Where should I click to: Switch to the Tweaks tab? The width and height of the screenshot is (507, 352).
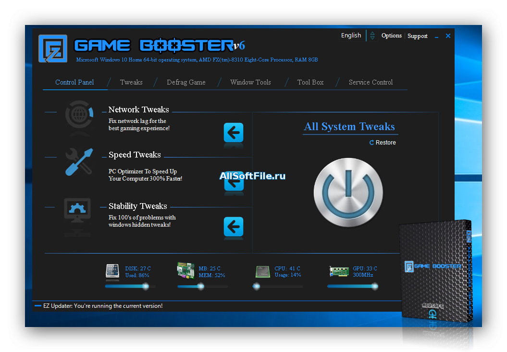coord(131,83)
